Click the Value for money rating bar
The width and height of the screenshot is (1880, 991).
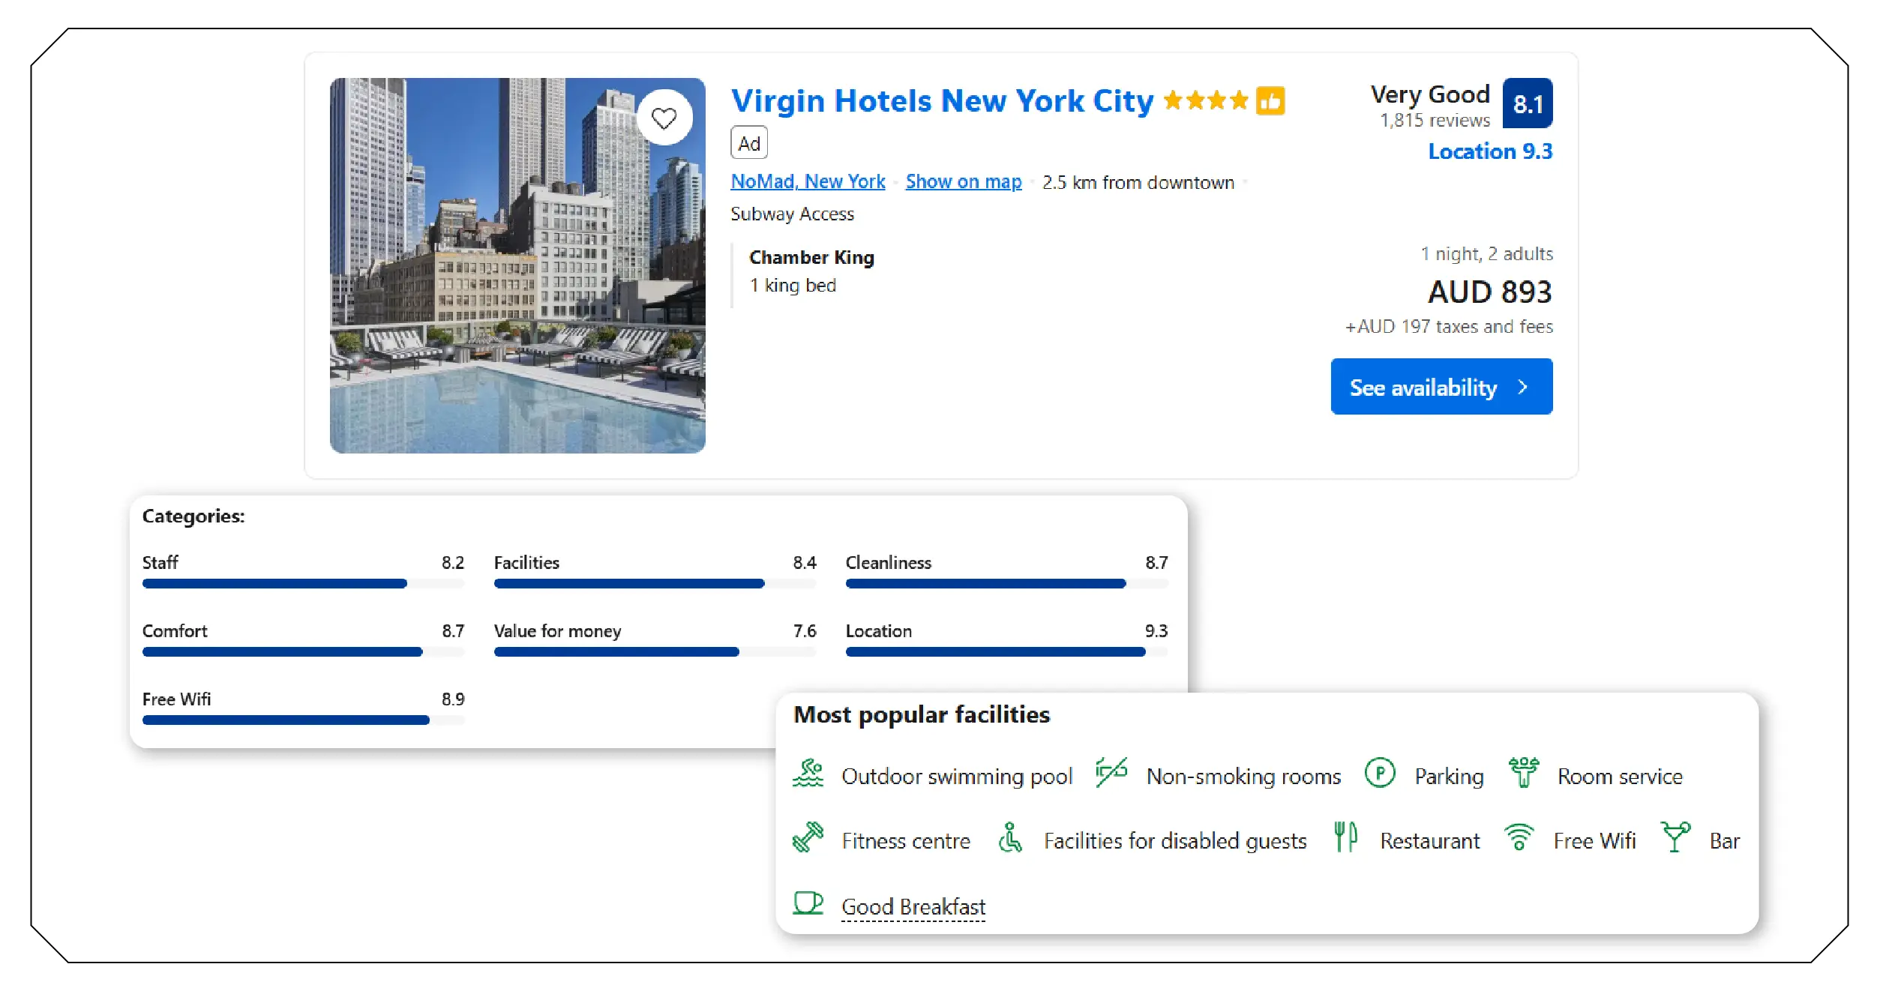click(x=616, y=651)
